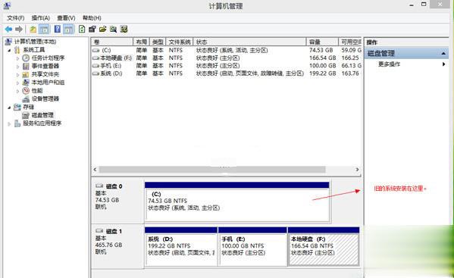Click the Up one level folder icon
The image size is (454, 278).
tap(33, 30)
